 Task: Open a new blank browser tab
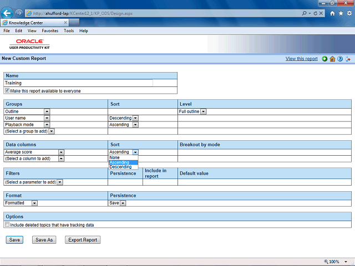click(74, 23)
